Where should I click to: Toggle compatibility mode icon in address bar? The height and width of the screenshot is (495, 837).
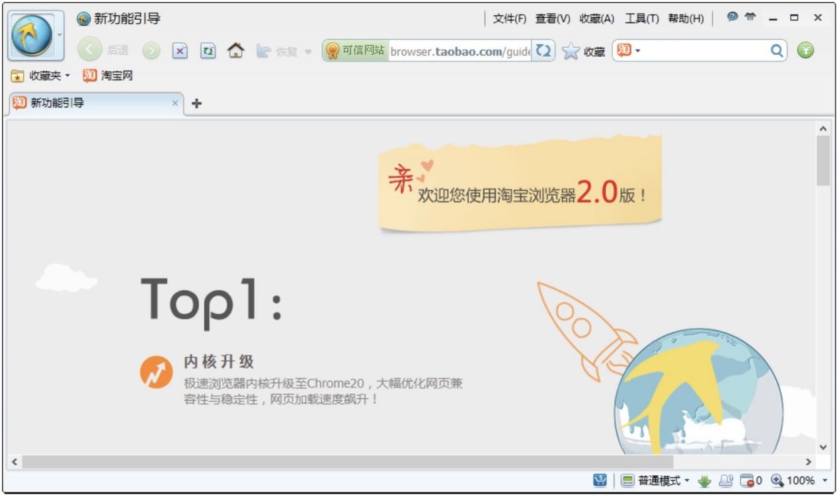click(543, 51)
